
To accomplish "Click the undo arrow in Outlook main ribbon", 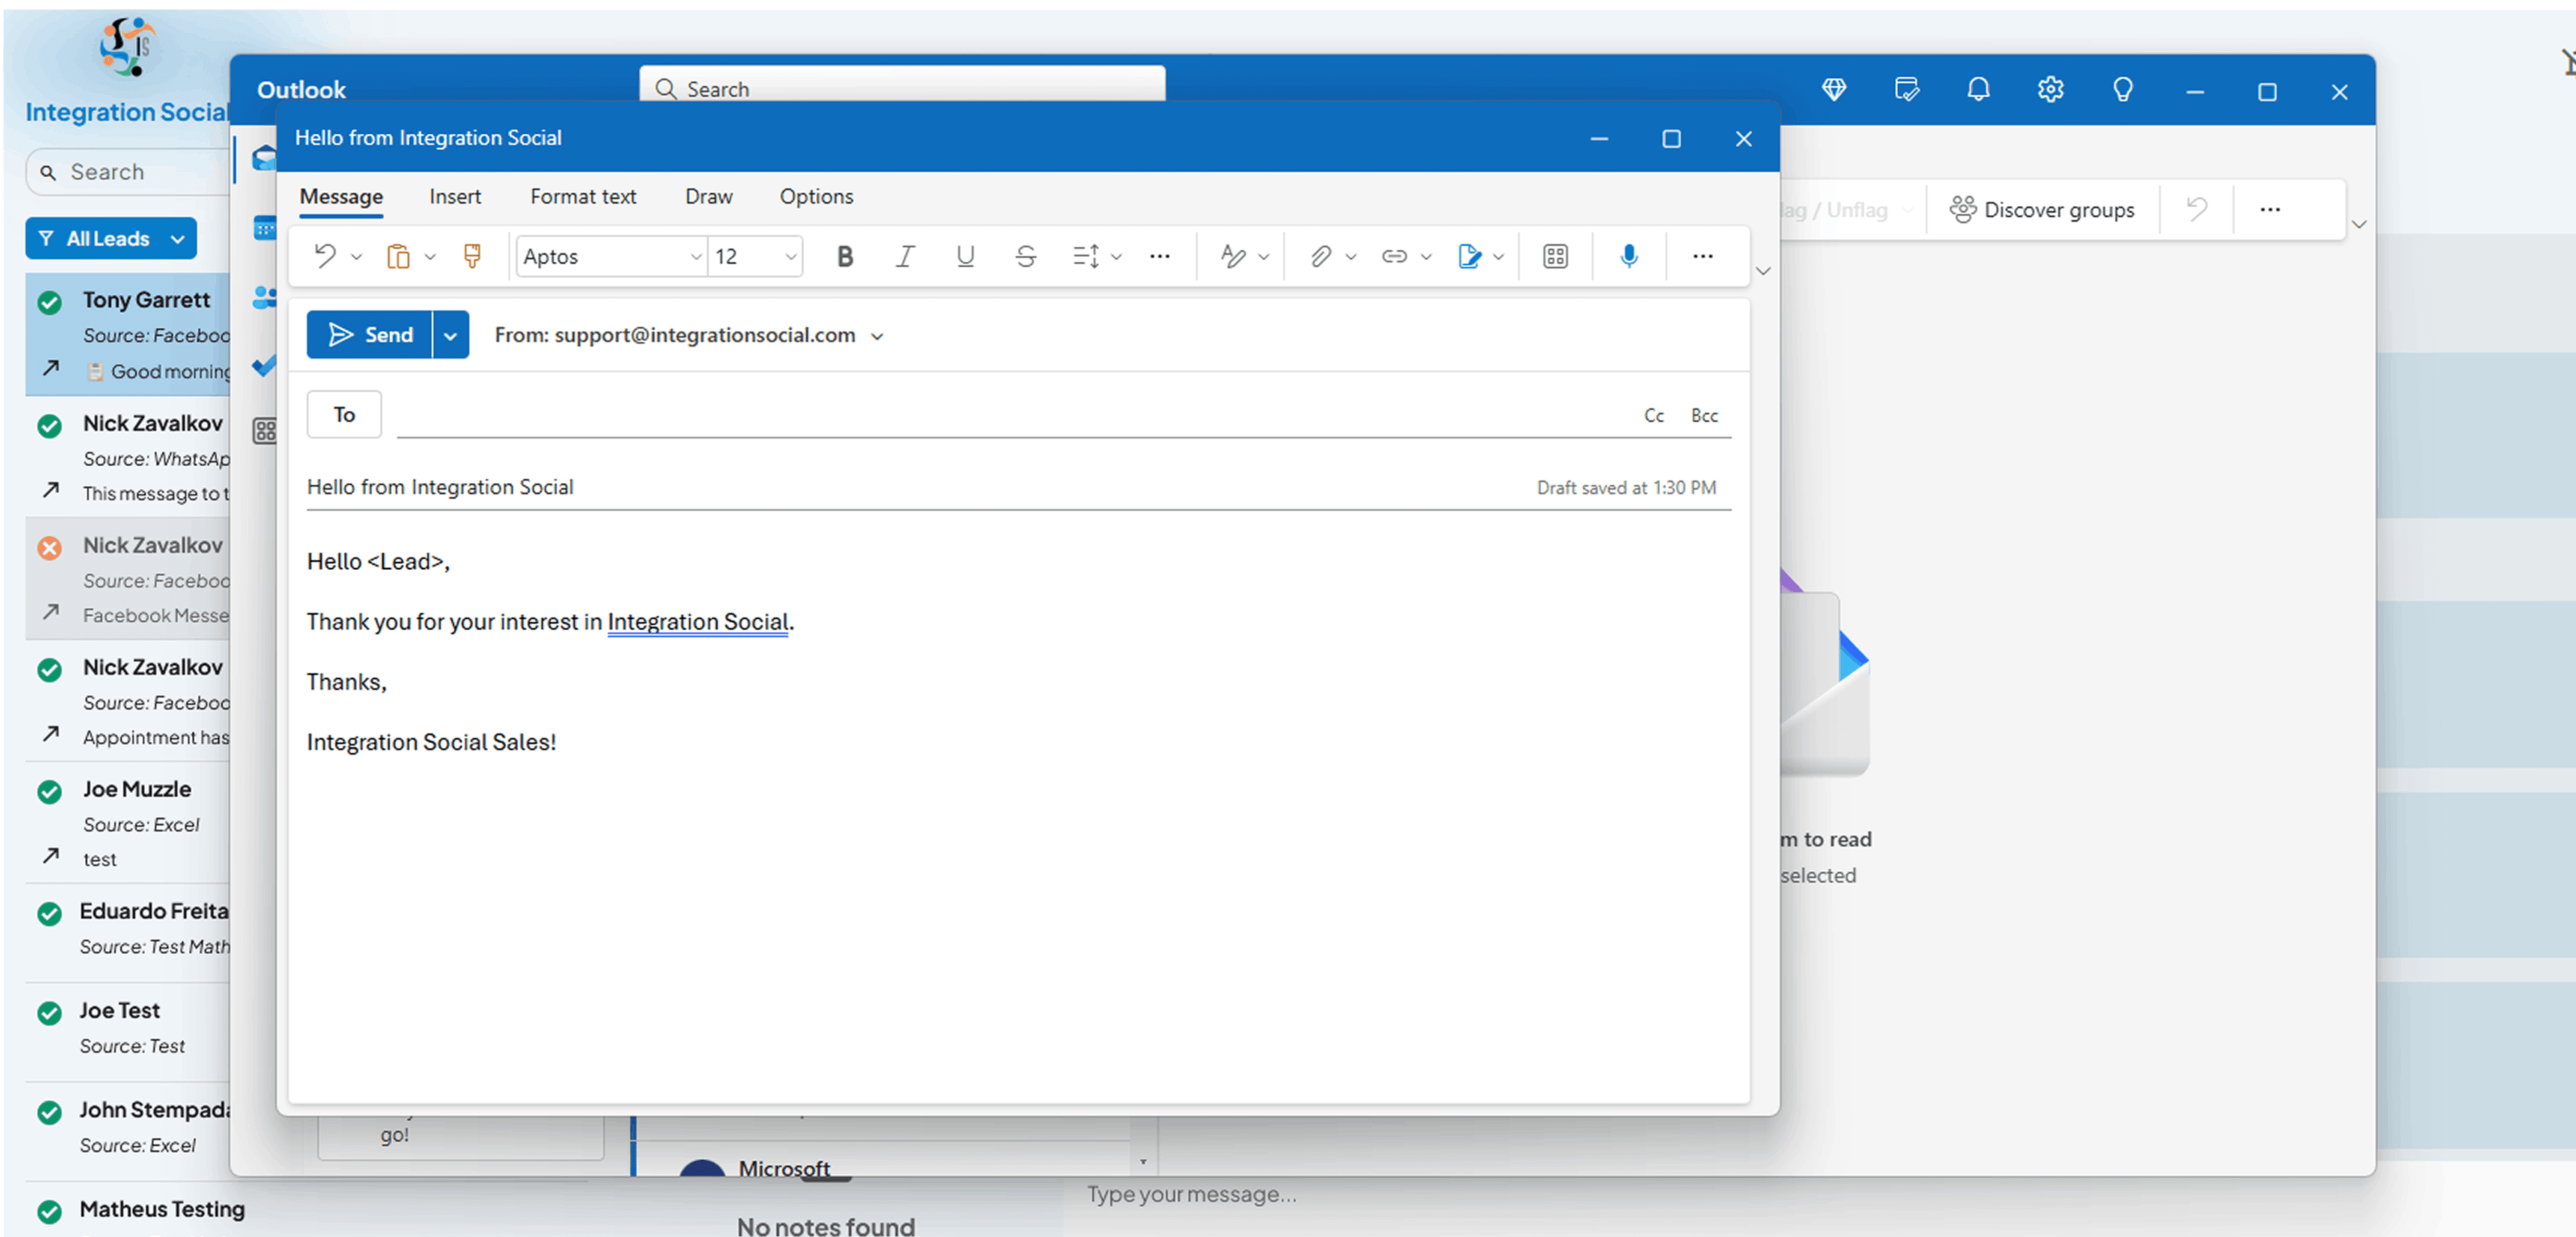I will [2197, 209].
